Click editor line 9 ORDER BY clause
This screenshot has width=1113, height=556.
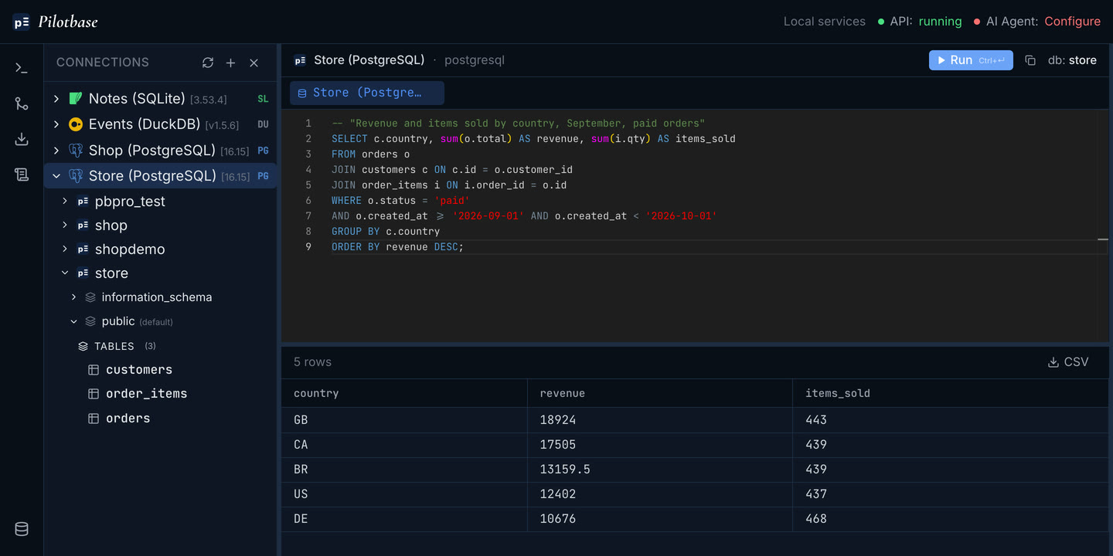pyautogui.click(x=397, y=247)
